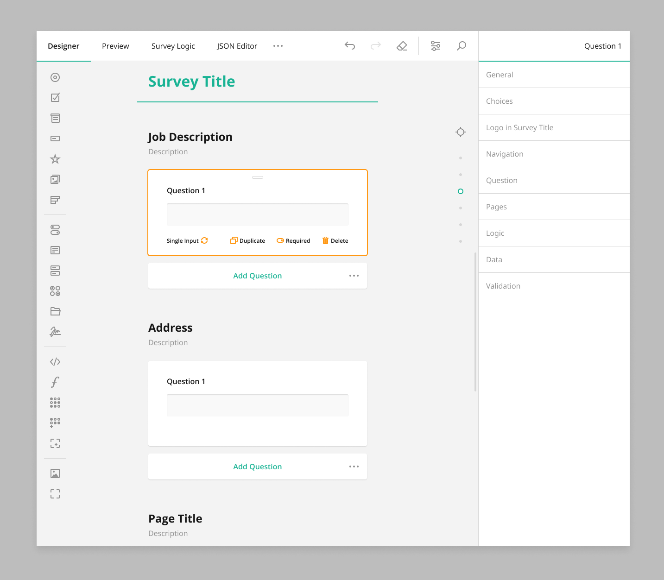Click inside Question 1's text input field

pos(257,214)
